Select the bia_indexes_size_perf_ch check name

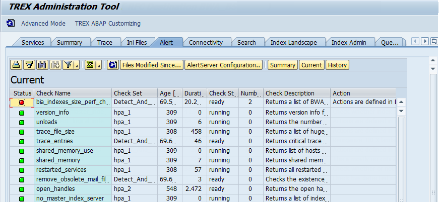pyautogui.click(x=73, y=102)
